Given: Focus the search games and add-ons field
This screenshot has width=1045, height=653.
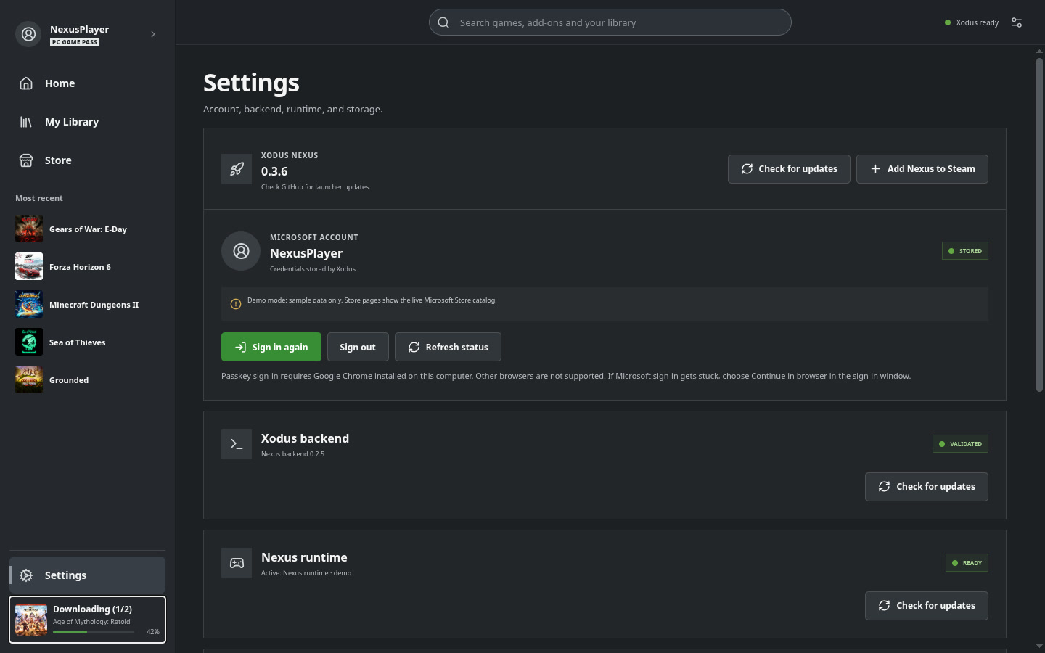Looking at the screenshot, I should [610, 22].
